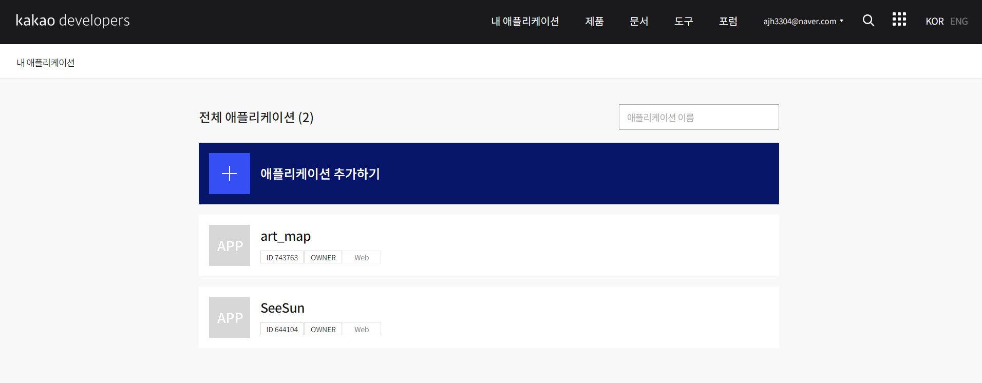Open the 제품 menu
The height and width of the screenshot is (383, 982).
click(594, 21)
